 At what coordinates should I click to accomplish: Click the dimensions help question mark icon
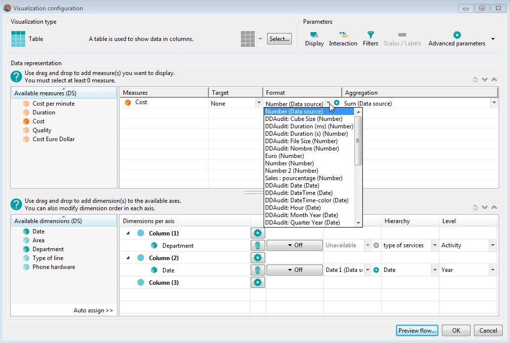pyautogui.click(x=16, y=204)
